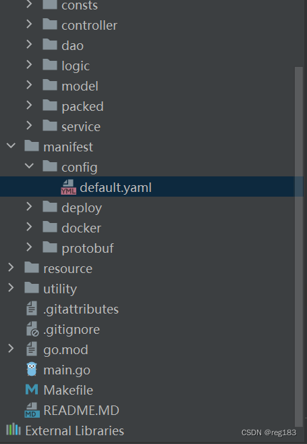Expand the go.mod node
This screenshot has height=444, width=307.
11,349
